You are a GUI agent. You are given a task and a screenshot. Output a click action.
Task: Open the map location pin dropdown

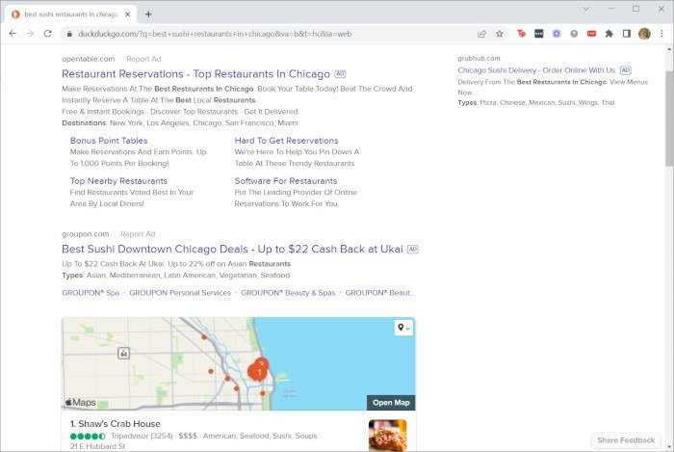click(x=403, y=328)
